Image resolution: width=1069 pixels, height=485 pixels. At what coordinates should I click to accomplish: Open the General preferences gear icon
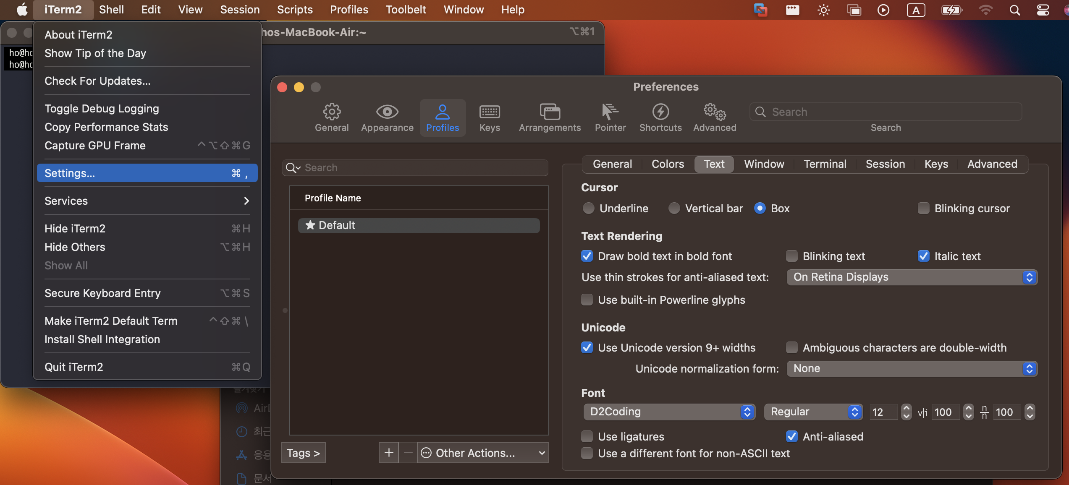coord(332,112)
